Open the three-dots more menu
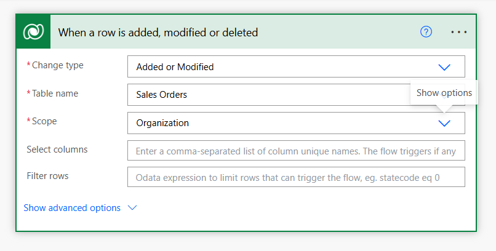 click(458, 32)
